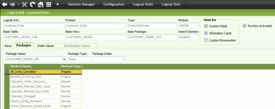This screenshot has width=275, height=109.
Task: Switch to the Views tab
Action: (x=8, y=46)
